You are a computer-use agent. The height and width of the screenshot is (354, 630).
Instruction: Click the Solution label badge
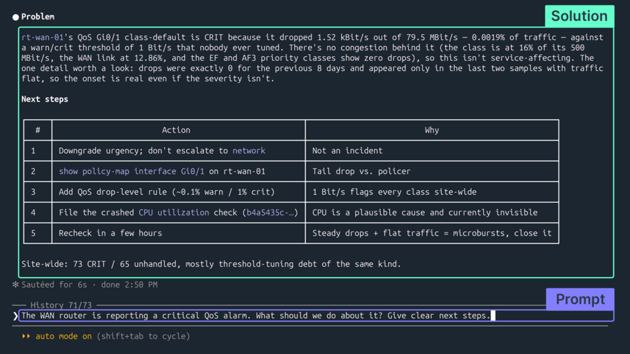579,16
